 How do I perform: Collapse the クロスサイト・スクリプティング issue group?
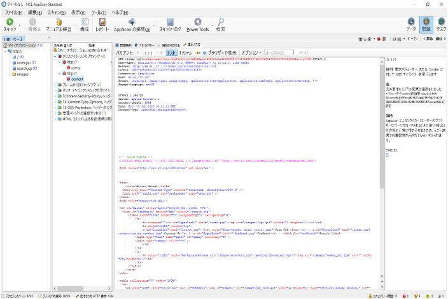55,56
